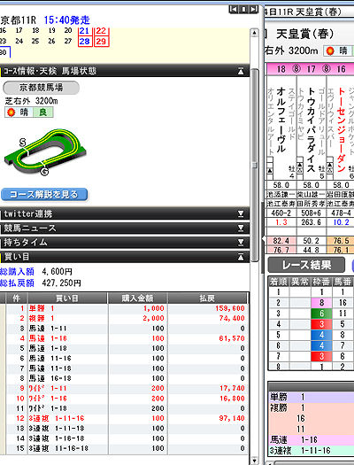Select calendar date 28
The height and width of the screenshot is (465, 354).
(x=85, y=42)
